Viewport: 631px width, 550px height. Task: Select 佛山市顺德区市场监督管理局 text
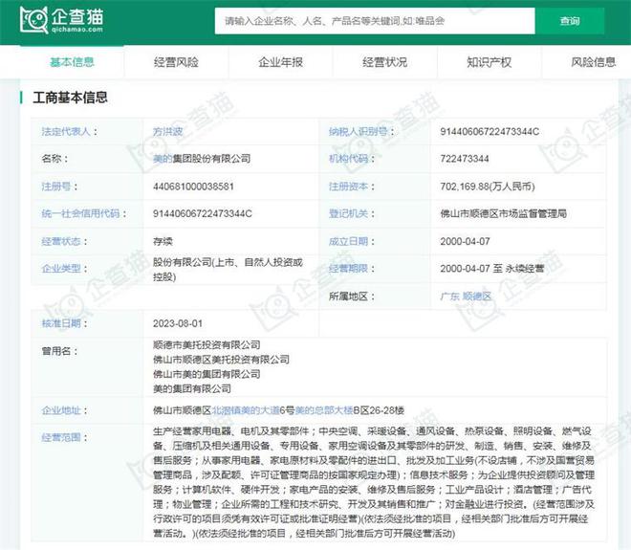(504, 213)
